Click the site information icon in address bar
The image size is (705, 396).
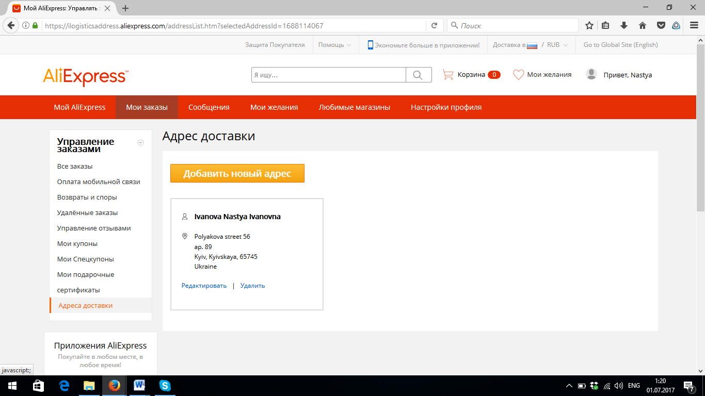pos(26,25)
